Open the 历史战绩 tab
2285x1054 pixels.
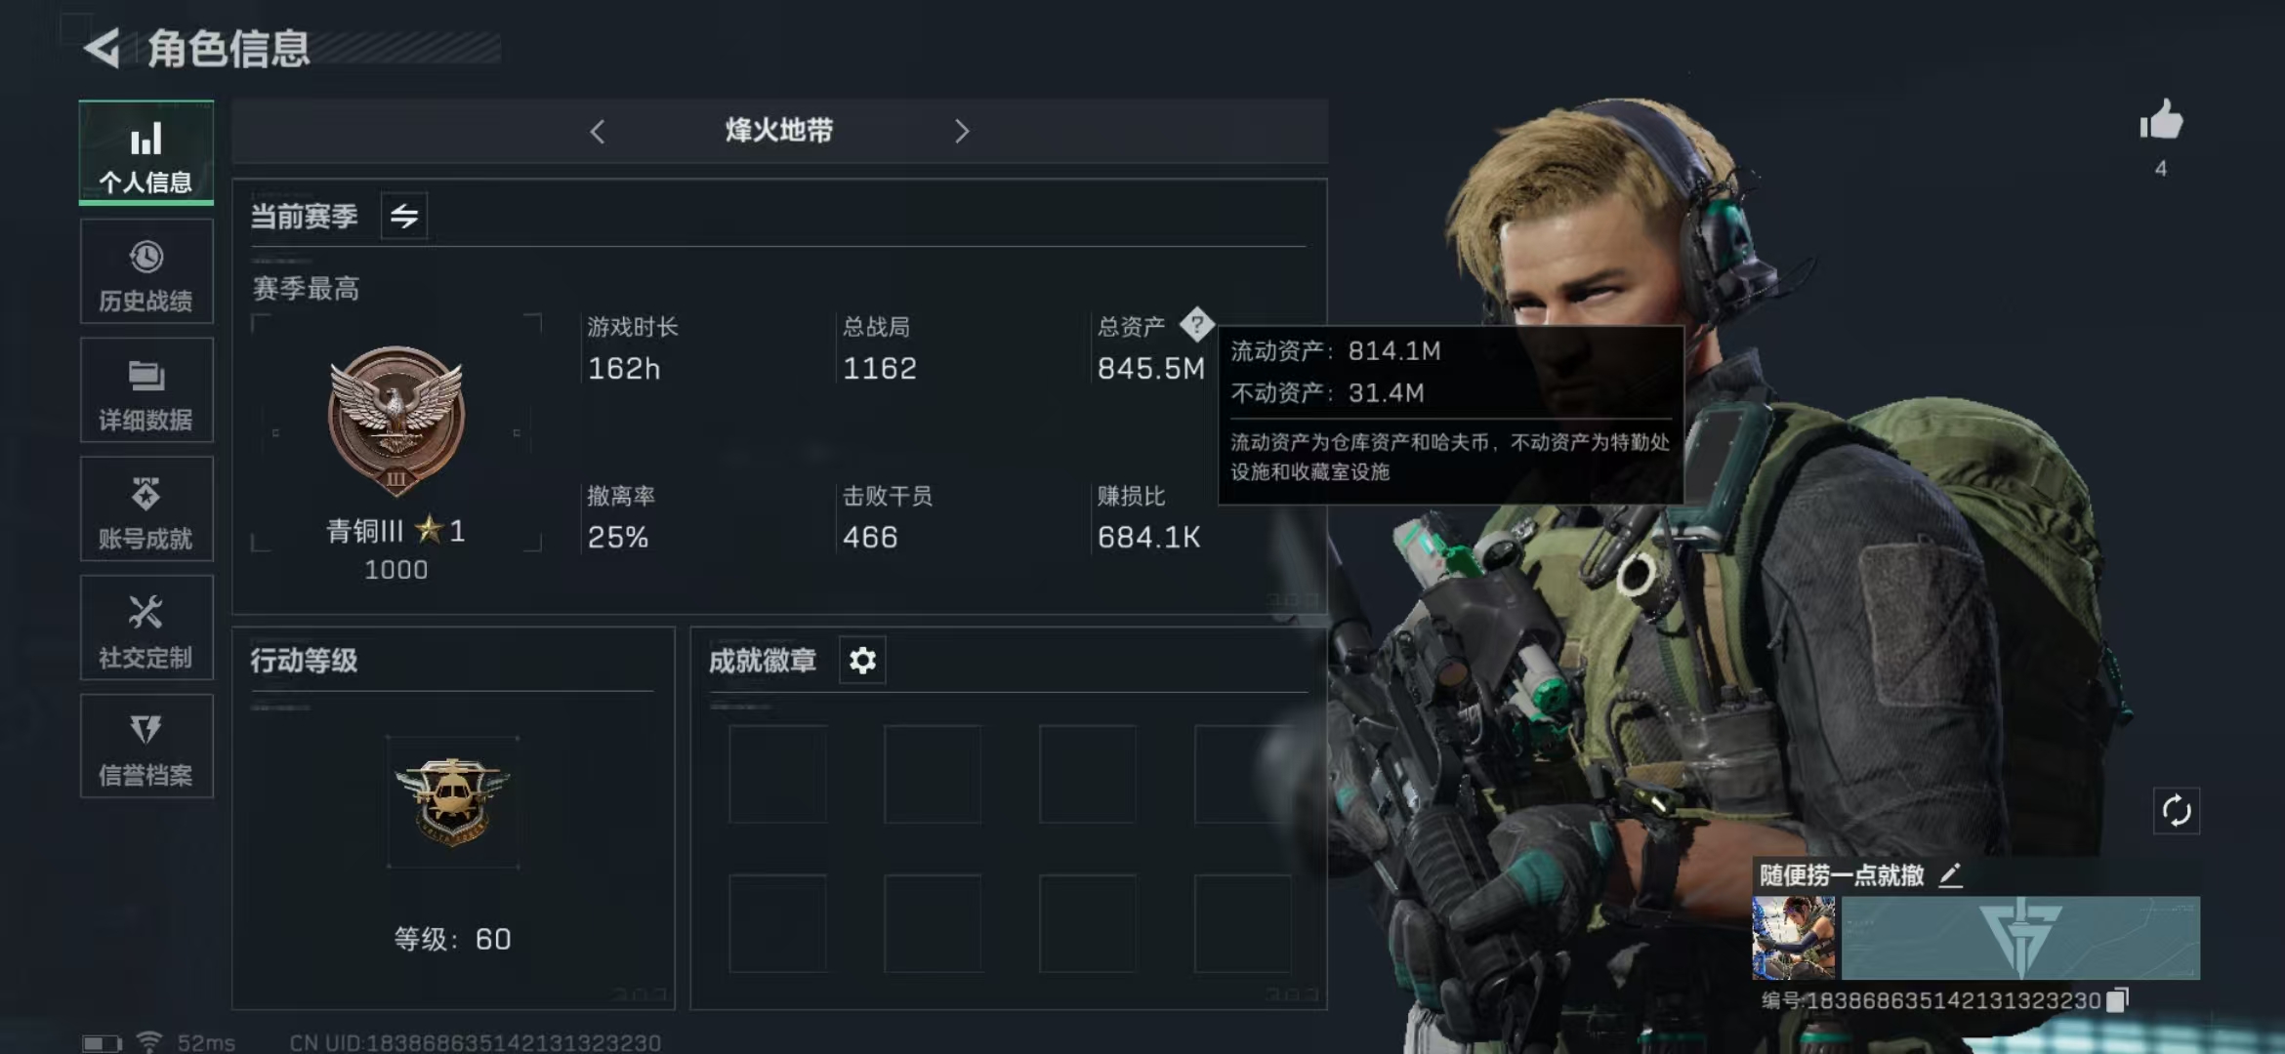(146, 271)
